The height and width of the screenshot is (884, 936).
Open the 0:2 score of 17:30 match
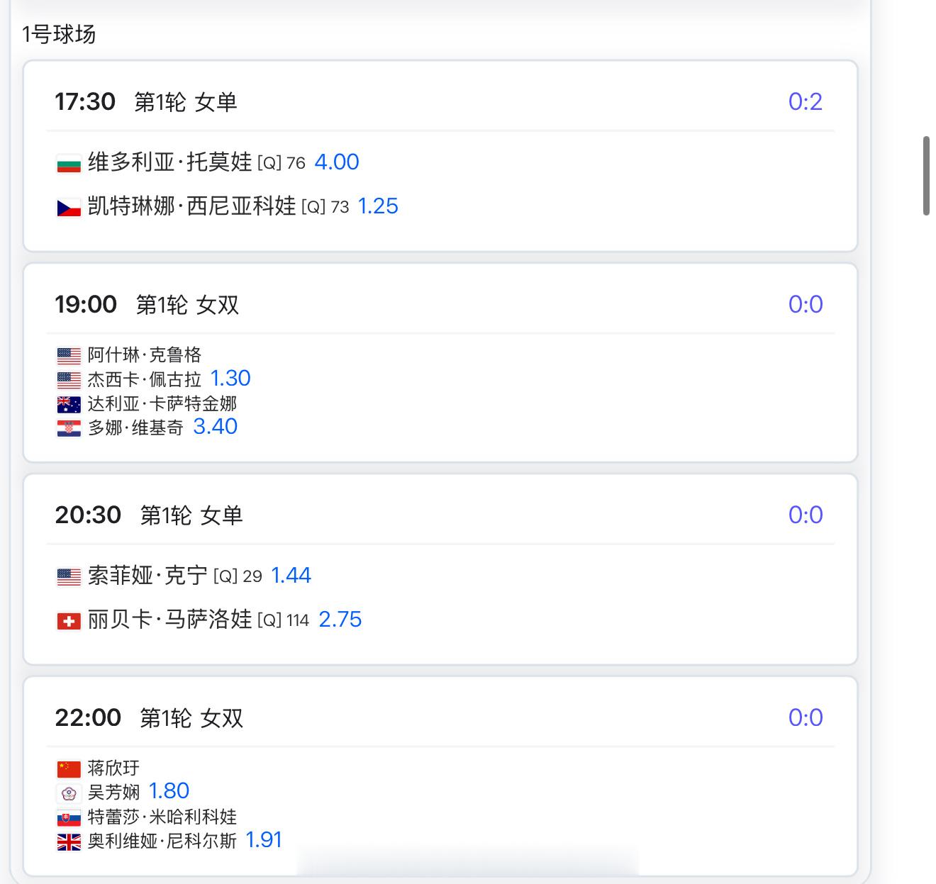[806, 102]
